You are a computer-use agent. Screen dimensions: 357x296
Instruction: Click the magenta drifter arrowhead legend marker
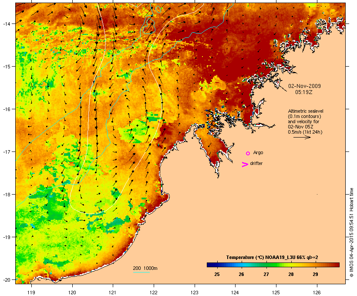tap(245, 165)
